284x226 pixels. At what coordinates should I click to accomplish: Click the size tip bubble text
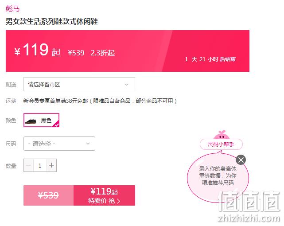218,175
